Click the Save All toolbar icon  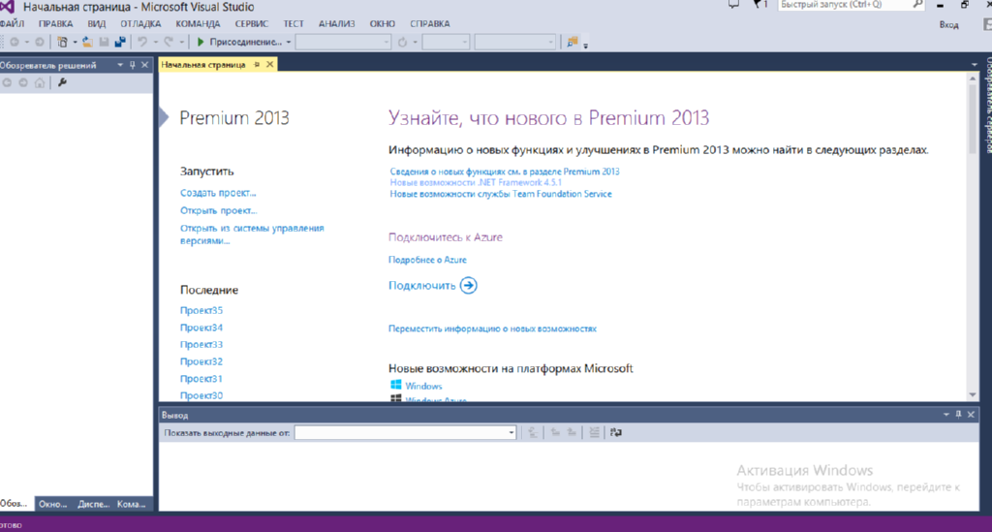click(119, 42)
